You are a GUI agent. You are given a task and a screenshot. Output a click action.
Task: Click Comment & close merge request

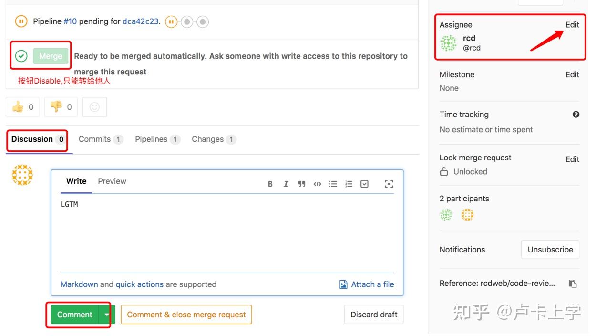[186, 315]
